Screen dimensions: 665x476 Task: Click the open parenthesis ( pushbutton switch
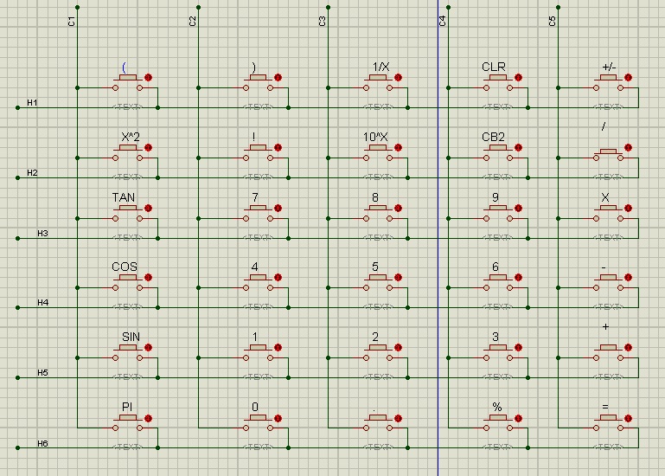(127, 83)
